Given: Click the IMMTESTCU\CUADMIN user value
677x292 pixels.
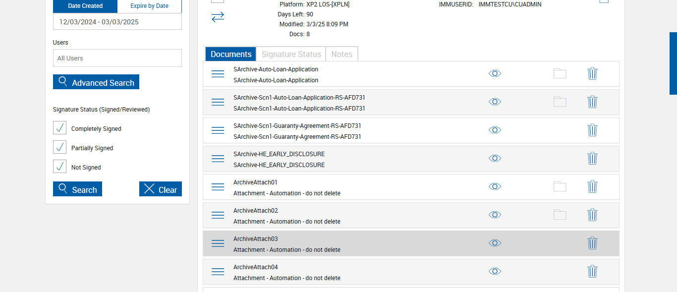Looking at the screenshot, I should (x=510, y=4).
